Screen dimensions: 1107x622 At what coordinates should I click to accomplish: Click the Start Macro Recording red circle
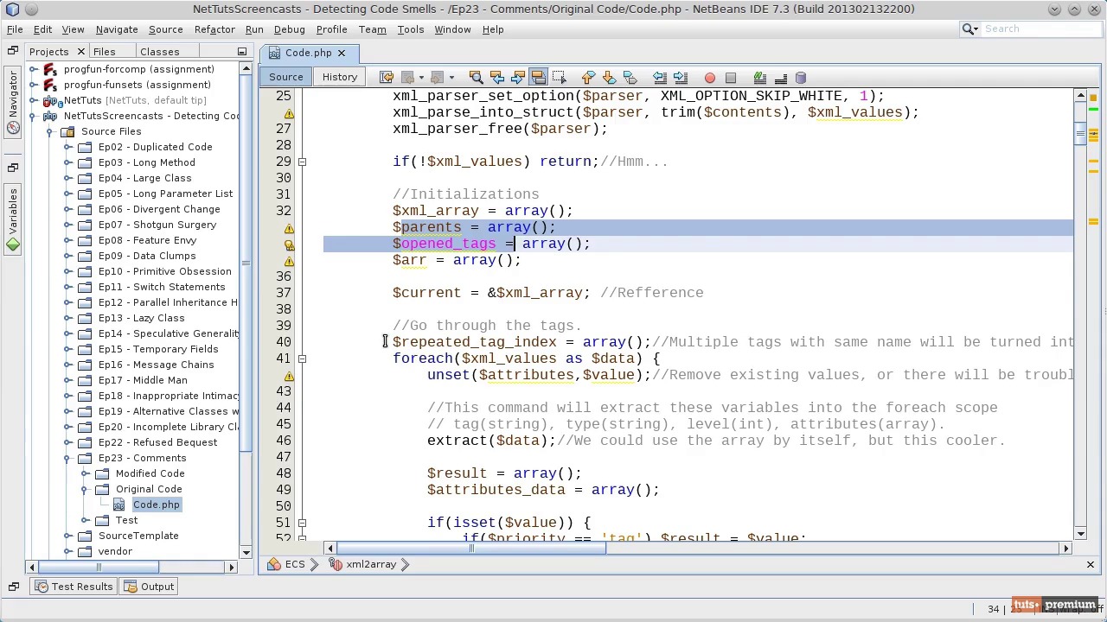[x=710, y=78]
